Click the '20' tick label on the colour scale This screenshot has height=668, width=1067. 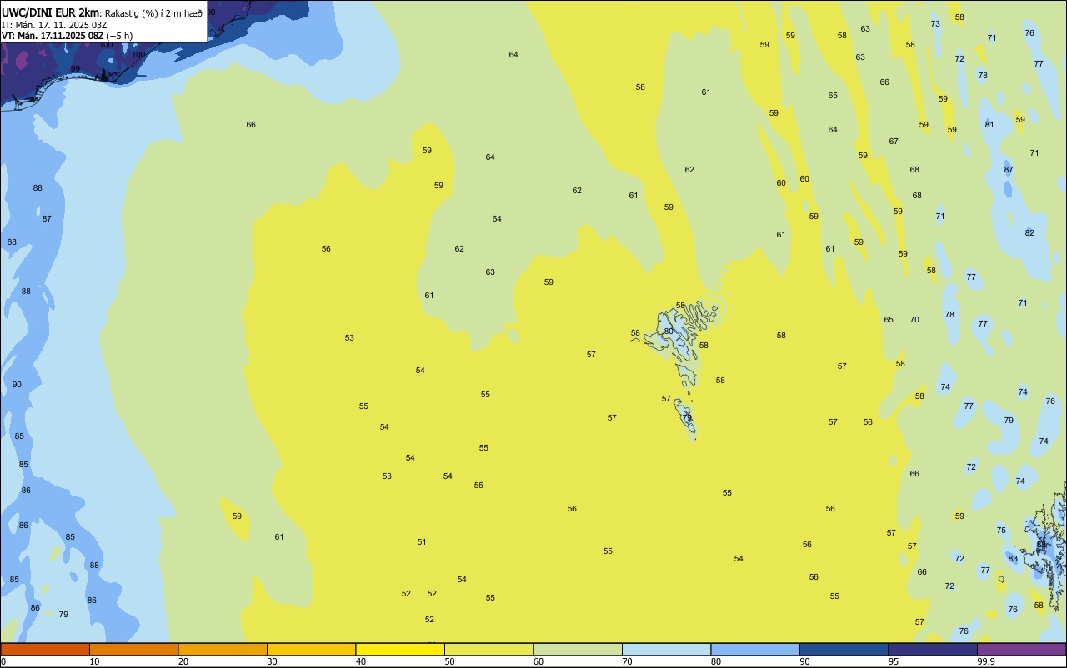183,661
